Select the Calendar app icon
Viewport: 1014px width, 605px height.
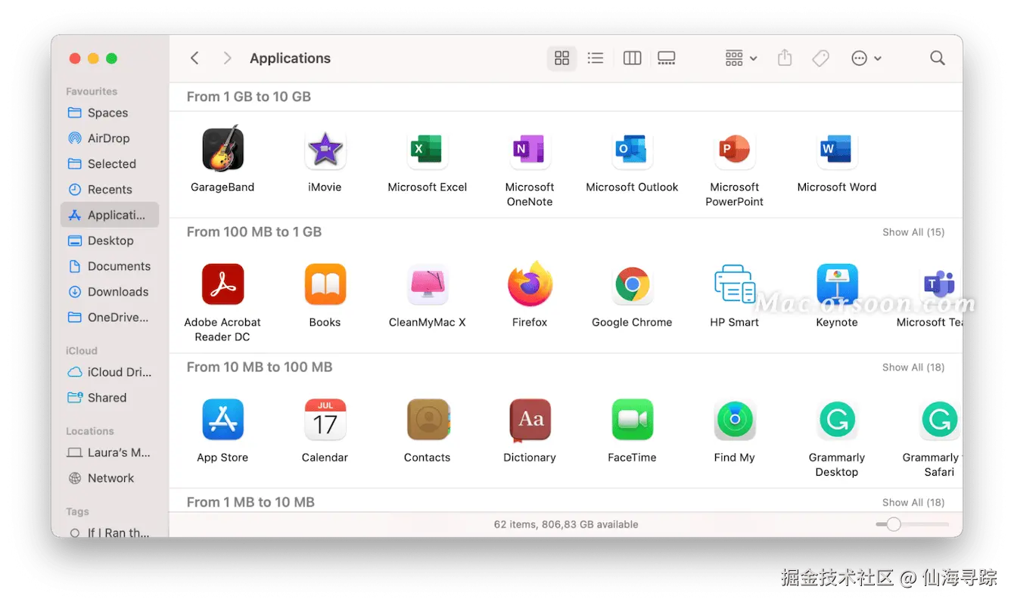pos(325,420)
